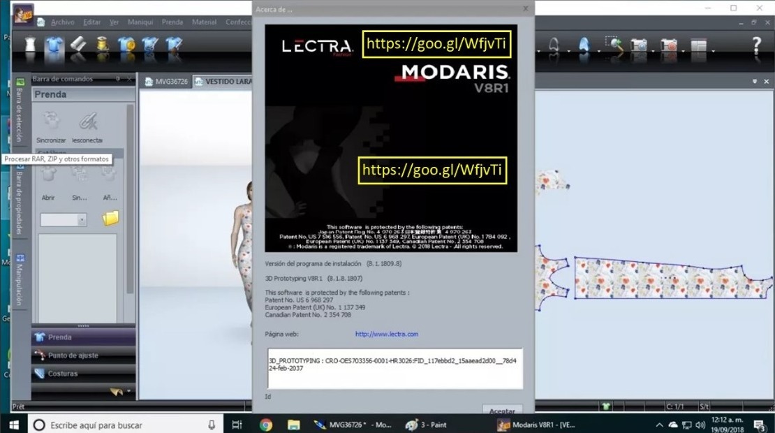Close the Acerca de dialog
Screen dimensions: 775x433
[526, 9]
